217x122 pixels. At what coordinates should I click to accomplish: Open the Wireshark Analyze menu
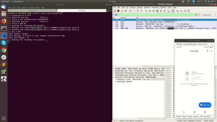[x=140, y=7]
